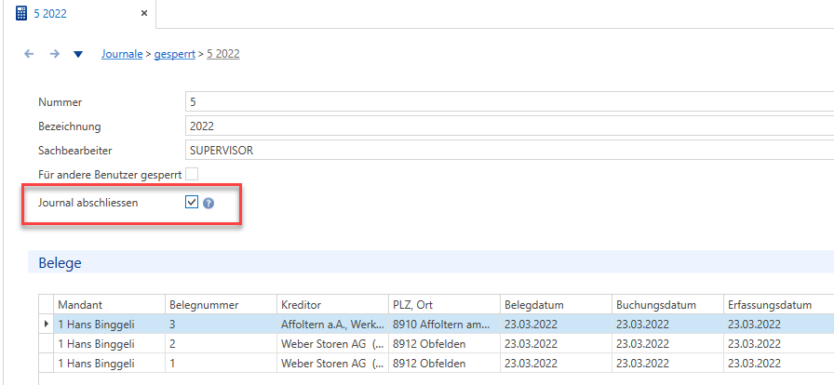Select the Affoltern a.A., Werk... Kreditor cell
Viewport: 834px width, 385px height.
332,325
